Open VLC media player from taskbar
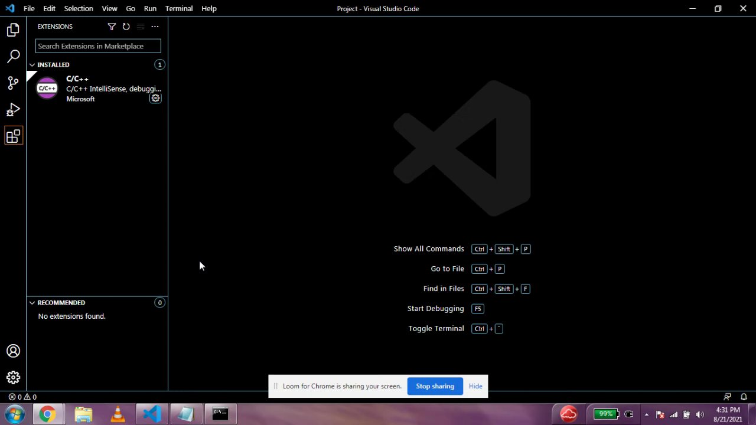The width and height of the screenshot is (756, 425). click(118, 414)
